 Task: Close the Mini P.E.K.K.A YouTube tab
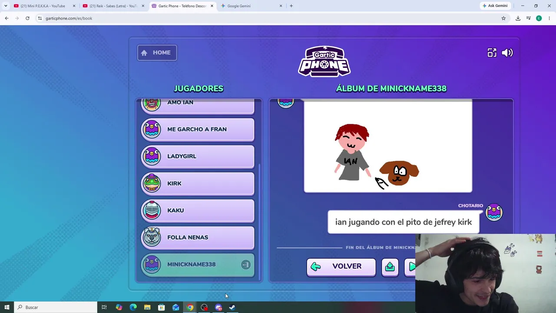point(74,6)
